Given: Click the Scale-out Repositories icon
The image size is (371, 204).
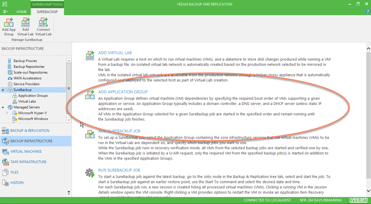Looking at the screenshot, I should click(10, 72).
